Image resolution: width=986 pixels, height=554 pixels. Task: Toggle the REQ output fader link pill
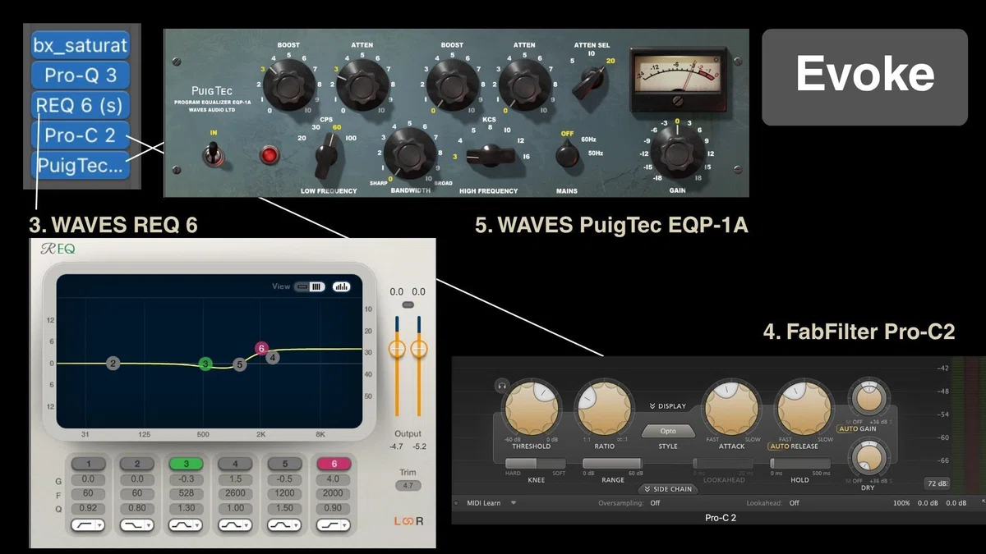pyautogui.click(x=408, y=305)
